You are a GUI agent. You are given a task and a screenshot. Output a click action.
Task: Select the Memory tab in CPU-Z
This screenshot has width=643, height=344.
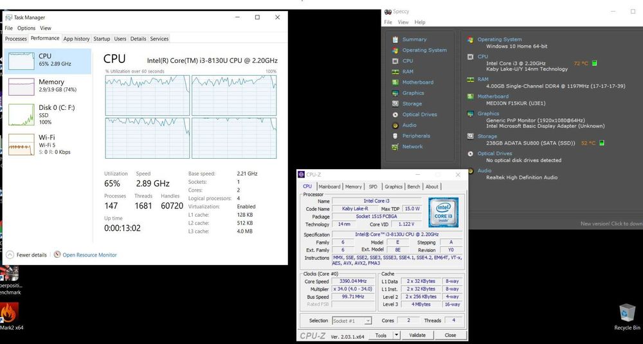tap(353, 186)
